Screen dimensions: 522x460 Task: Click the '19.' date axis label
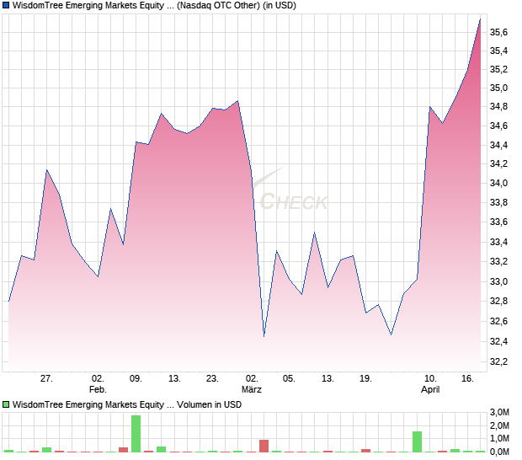[x=365, y=379]
